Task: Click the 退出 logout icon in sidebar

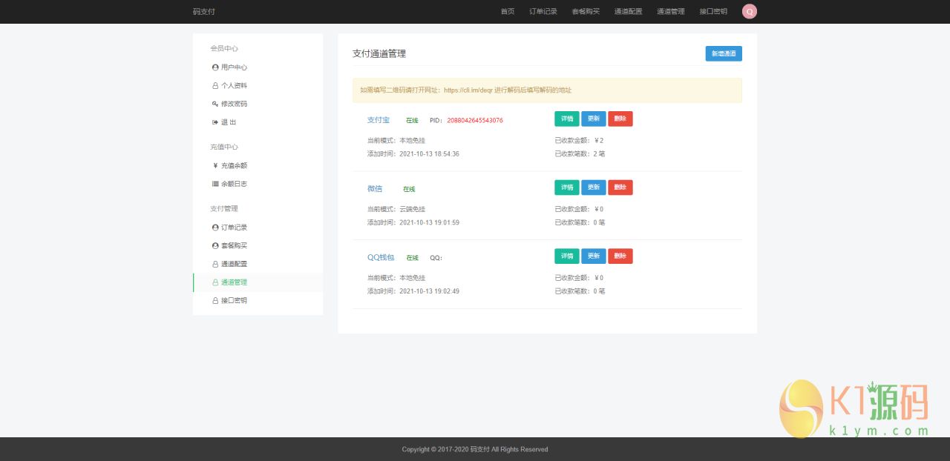Action: pyautogui.click(x=214, y=122)
